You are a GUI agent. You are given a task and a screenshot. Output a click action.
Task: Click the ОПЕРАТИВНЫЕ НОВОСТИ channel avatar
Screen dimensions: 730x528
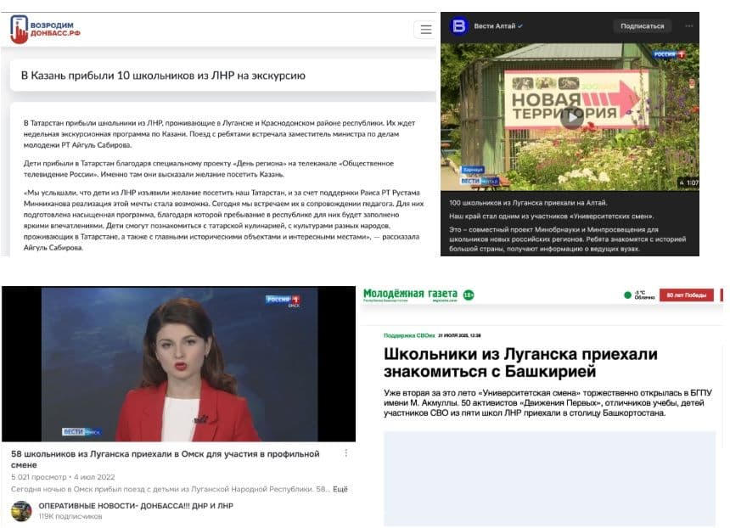pyautogui.click(x=21, y=511)
